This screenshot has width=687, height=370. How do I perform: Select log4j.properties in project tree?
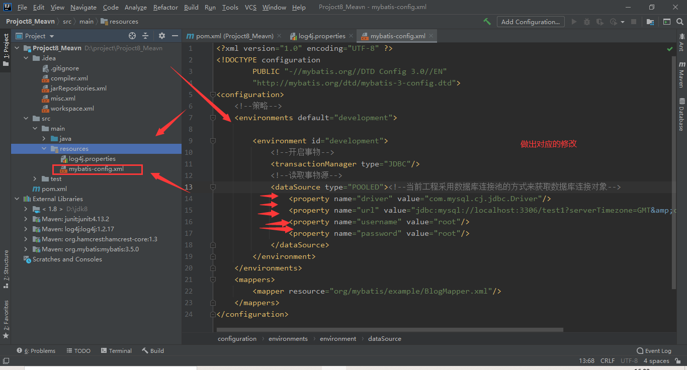tap(92, 159)
